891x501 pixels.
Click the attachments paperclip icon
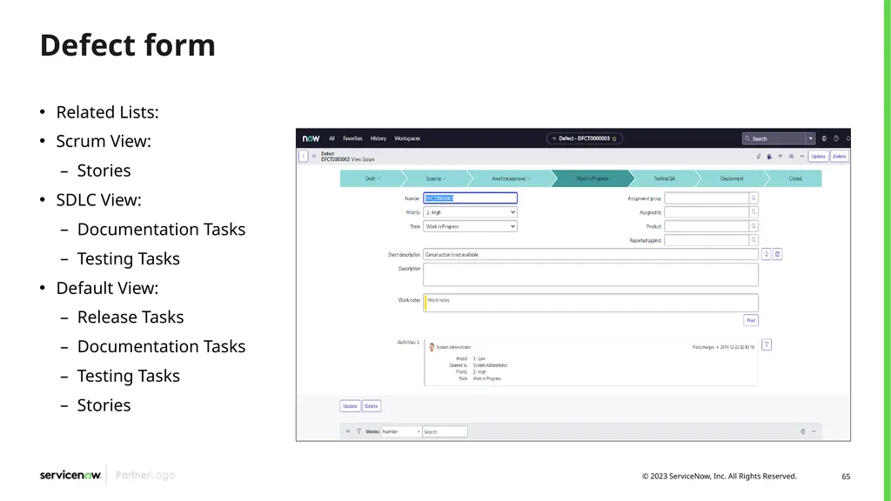tap(758, 157)
